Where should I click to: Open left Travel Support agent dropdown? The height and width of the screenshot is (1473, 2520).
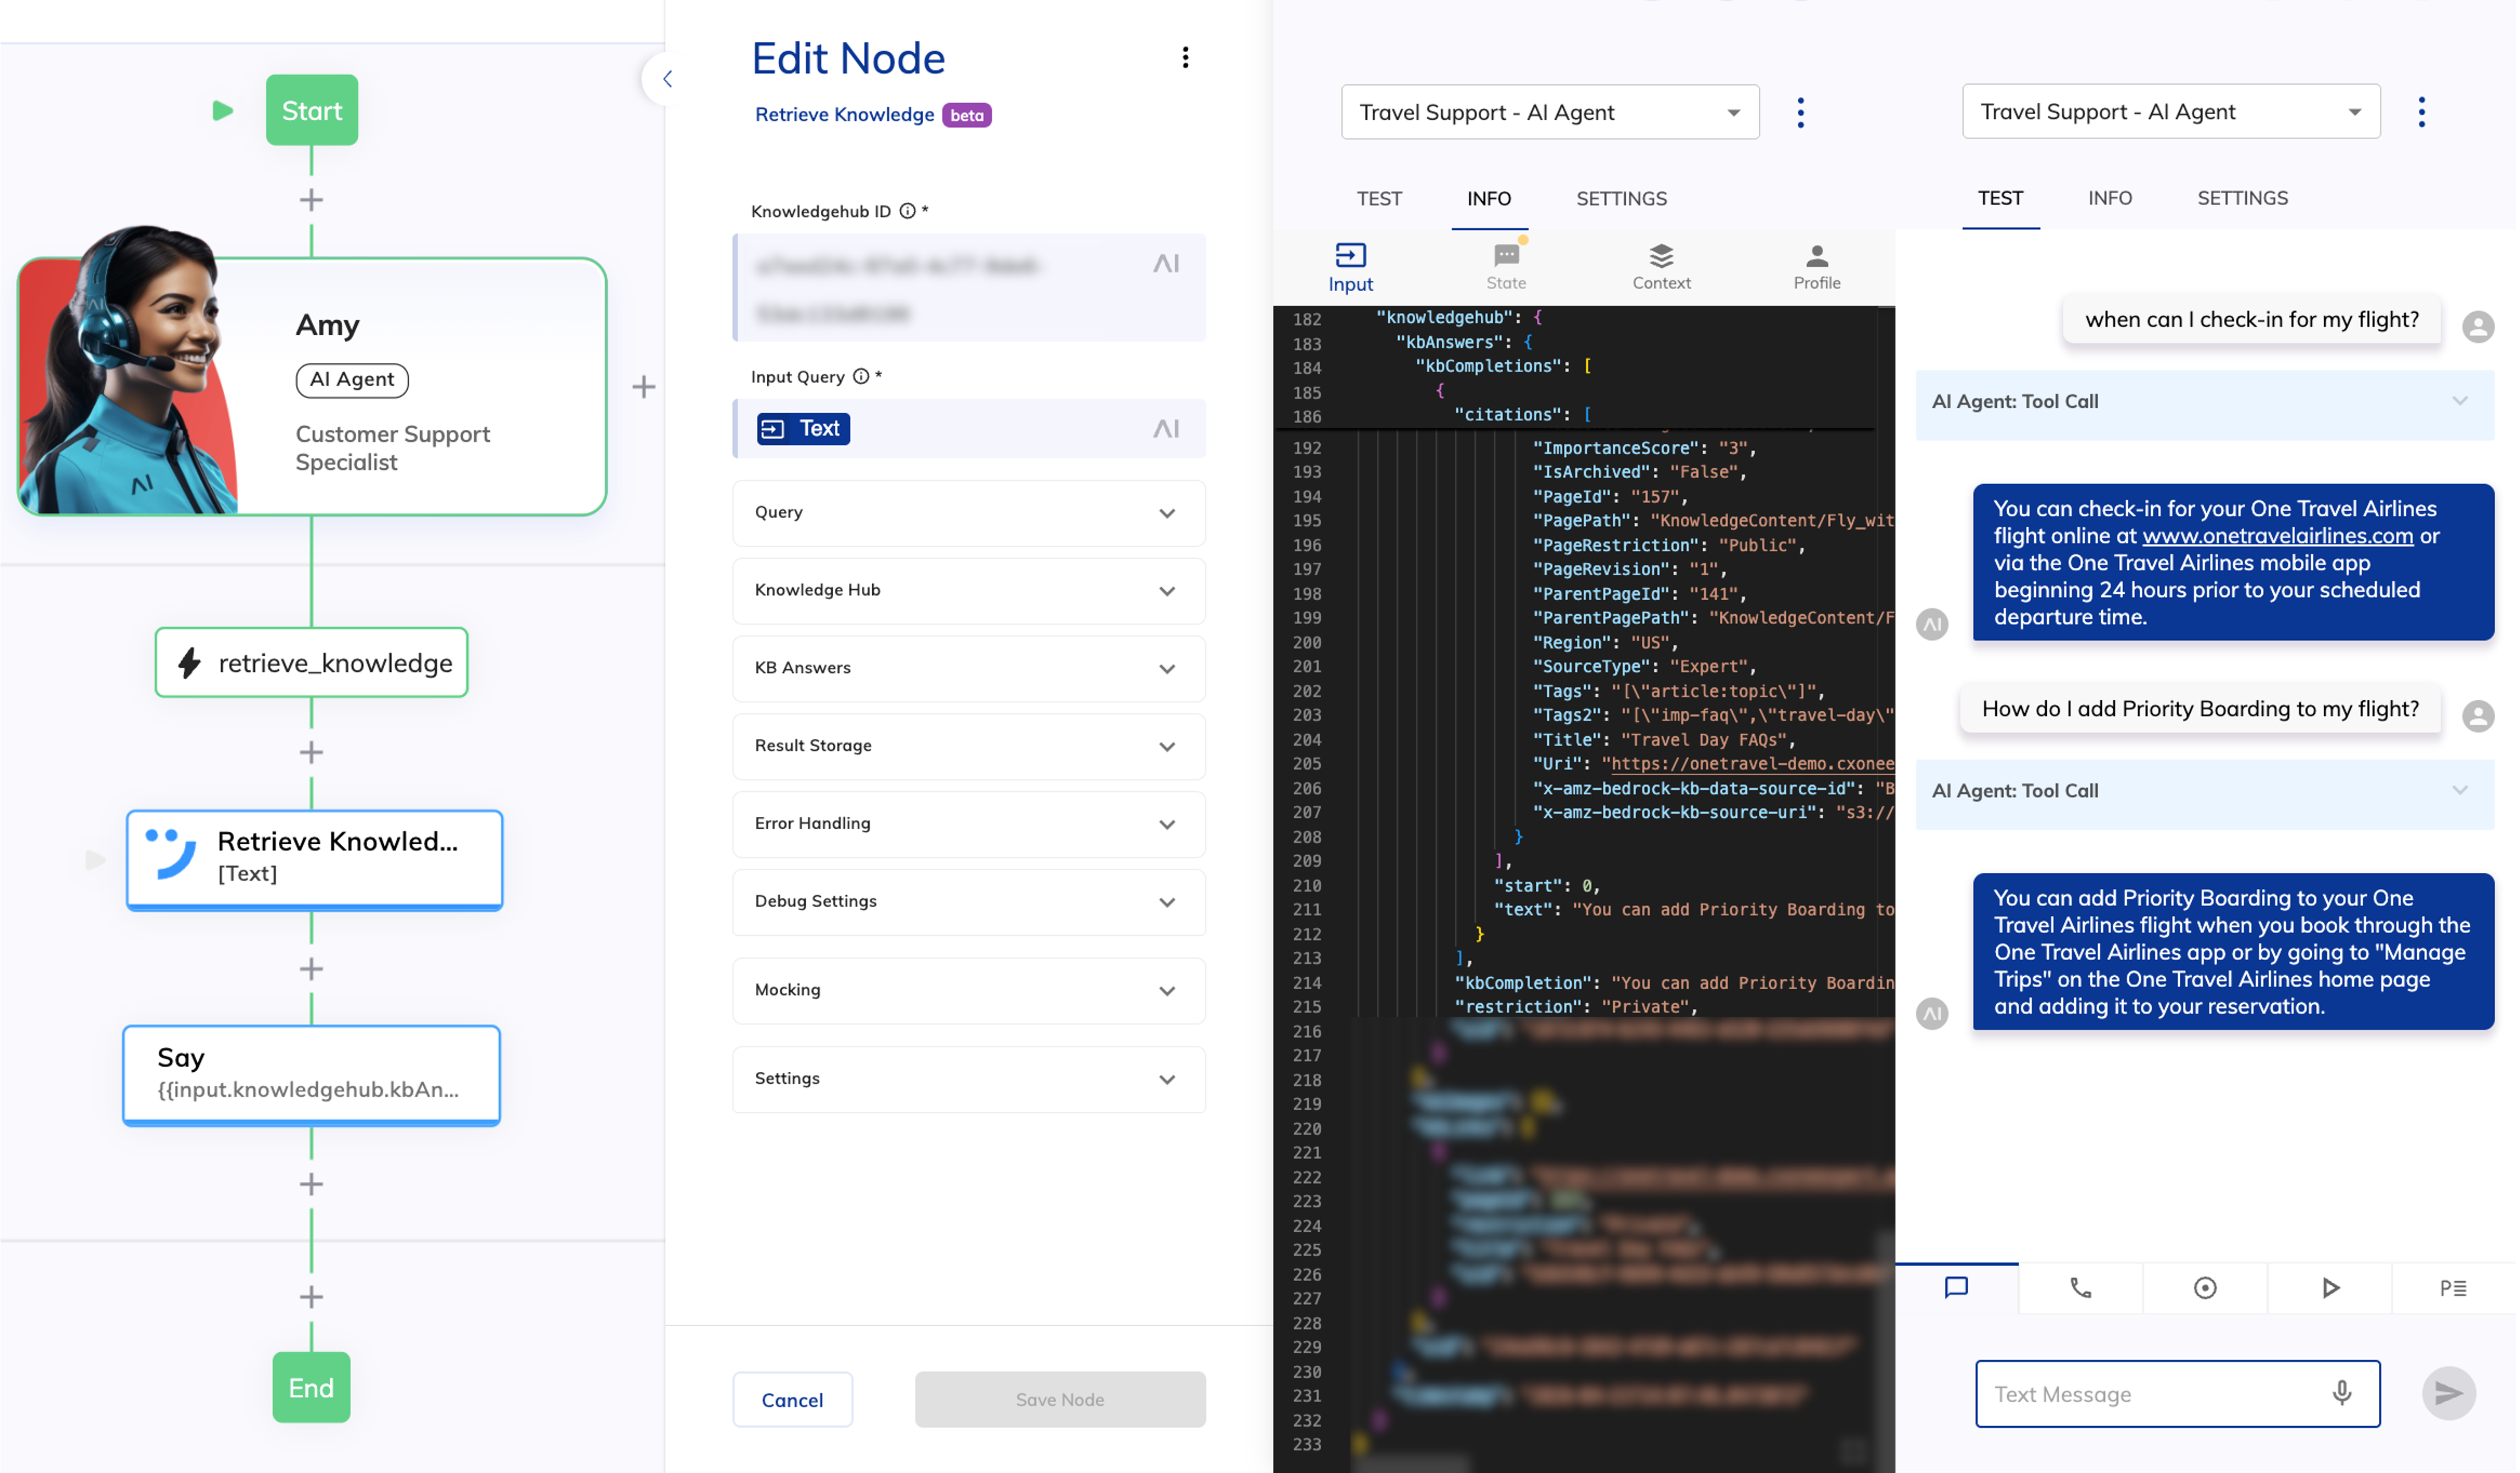(1549, 113)
